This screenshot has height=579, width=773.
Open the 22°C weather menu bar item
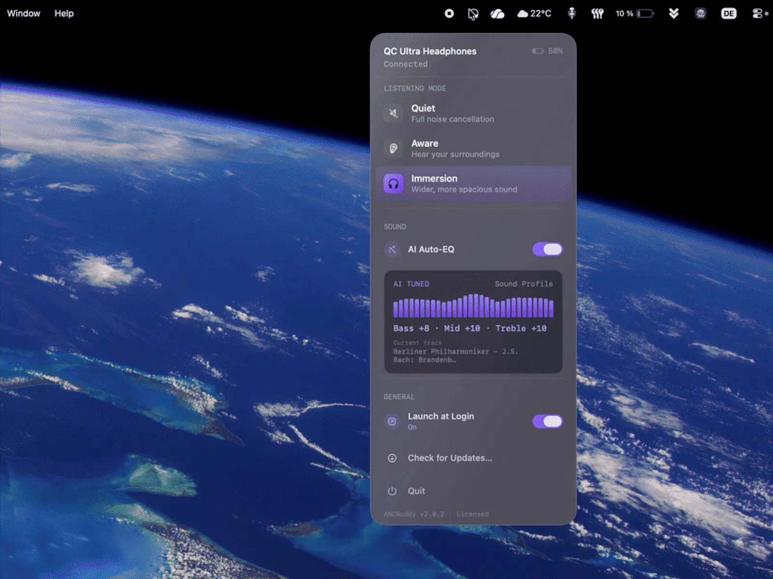click(x=534, y=14)
